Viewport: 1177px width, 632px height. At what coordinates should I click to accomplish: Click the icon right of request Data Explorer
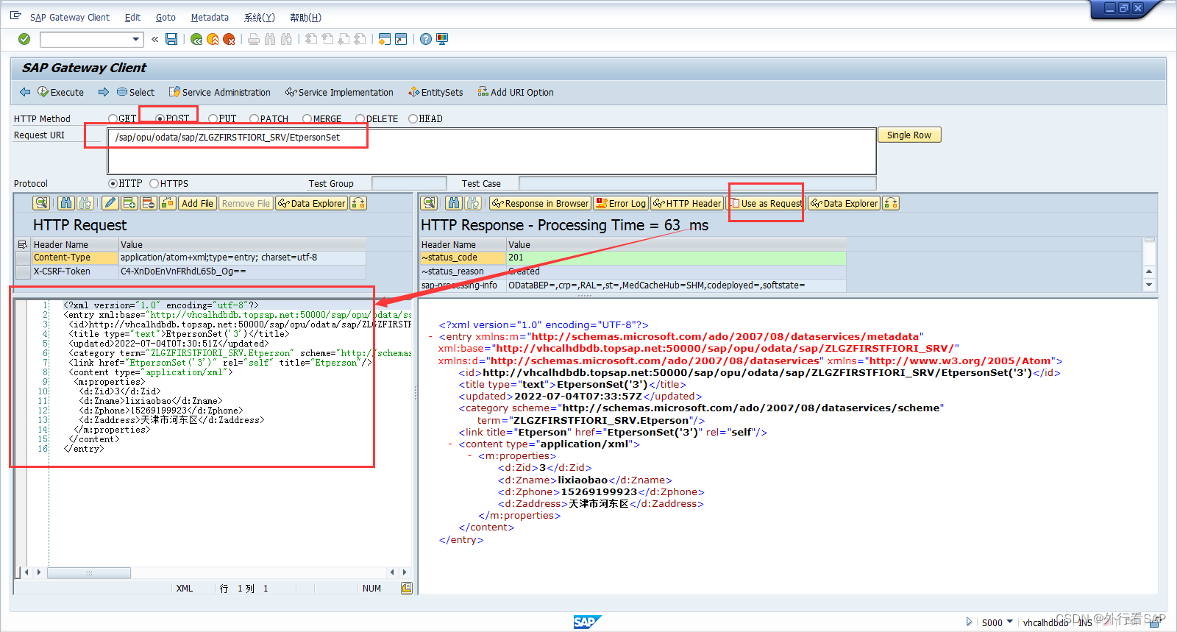click(x=358, y=203)
